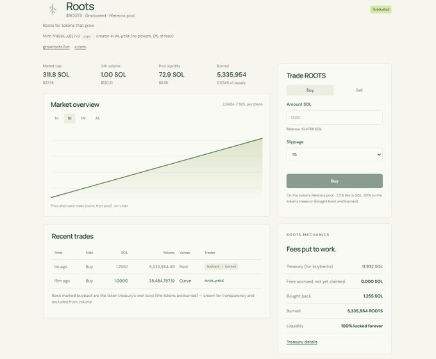This screenshot has height=359, width=436.
Task: Click the Venue column header
Action: click(185, 253)
